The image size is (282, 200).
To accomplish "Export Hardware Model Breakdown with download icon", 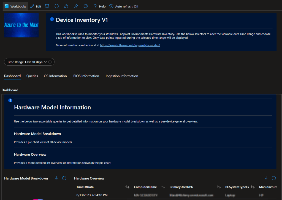I will click(x=56, y=178).
